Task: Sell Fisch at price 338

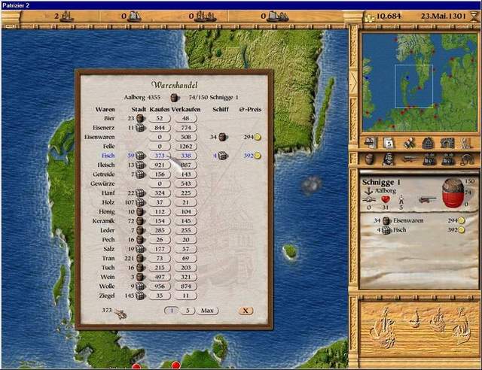Action: (x=186, y=156)
